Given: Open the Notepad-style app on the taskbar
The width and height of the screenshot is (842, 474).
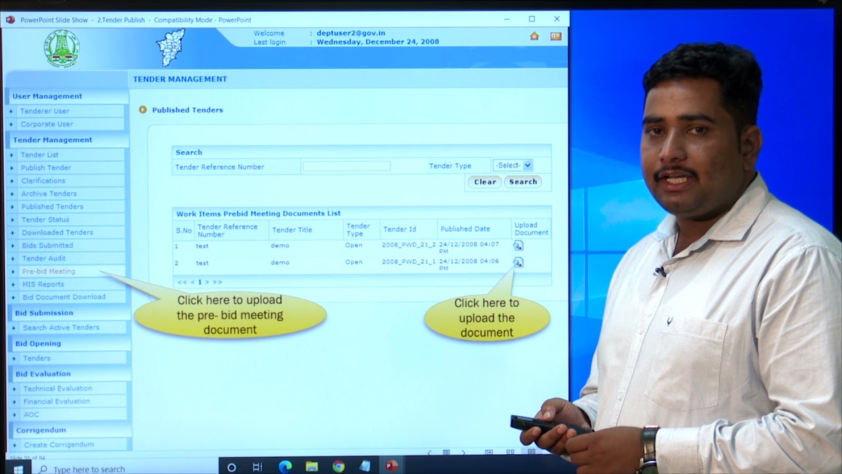Looking at the screenshot, I should pyautogui.click(x=365, y=466).
